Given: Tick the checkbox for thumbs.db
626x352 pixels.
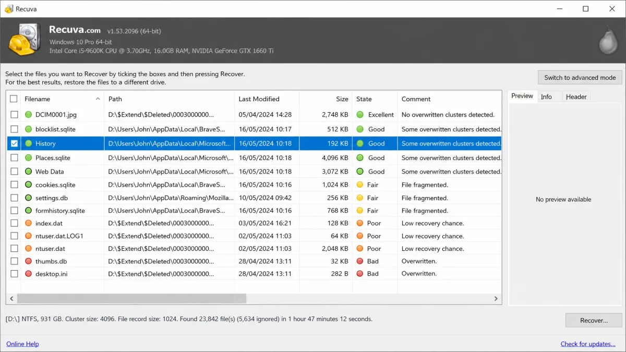Looking at the screenshot, I should (14, 261).
